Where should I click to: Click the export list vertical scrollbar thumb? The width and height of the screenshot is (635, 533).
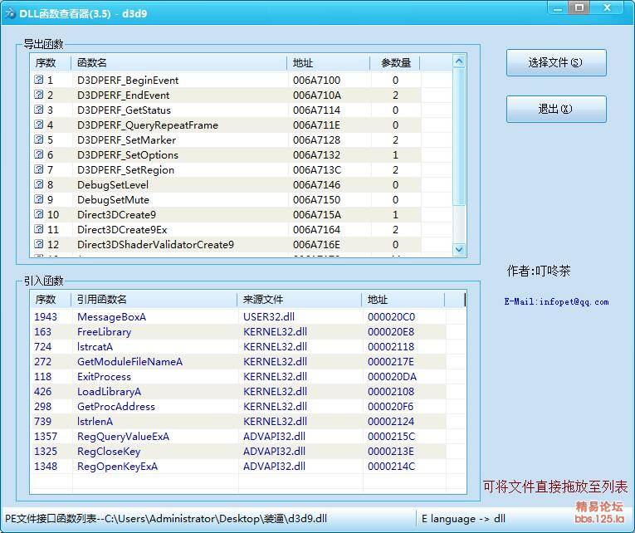point(459,137)
